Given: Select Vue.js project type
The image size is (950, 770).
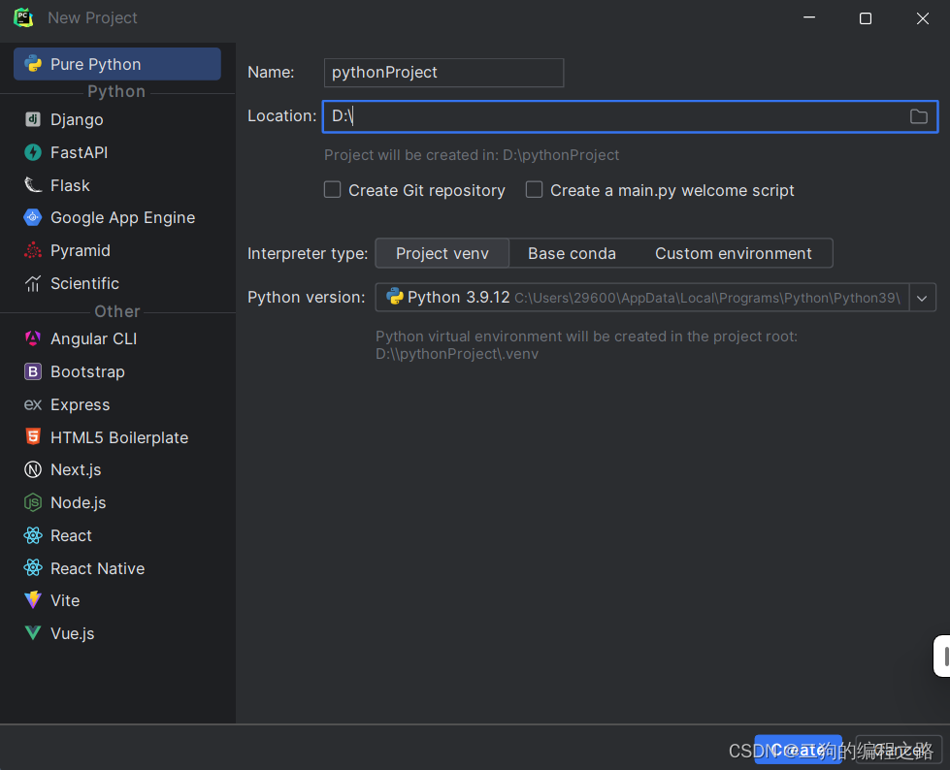Looking at the screenshot, I should coord(117,633).
